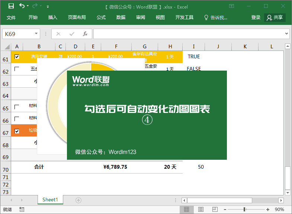This screenshot has width=292, height=214.
Task: Click the vertical scrollbar thumb
Action: 288,178
